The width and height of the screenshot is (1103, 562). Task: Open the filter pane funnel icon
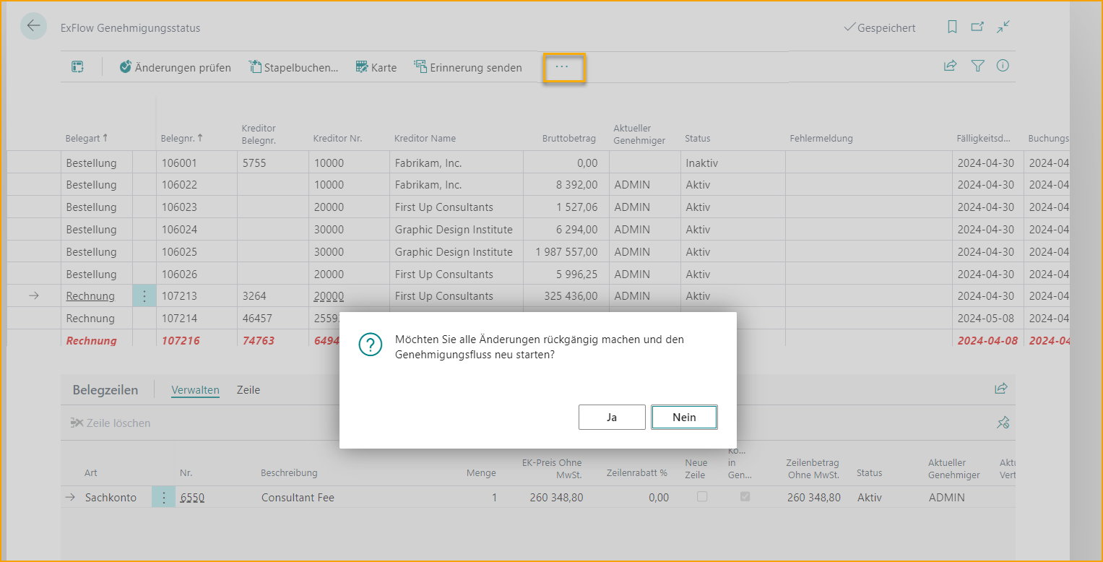977,66
